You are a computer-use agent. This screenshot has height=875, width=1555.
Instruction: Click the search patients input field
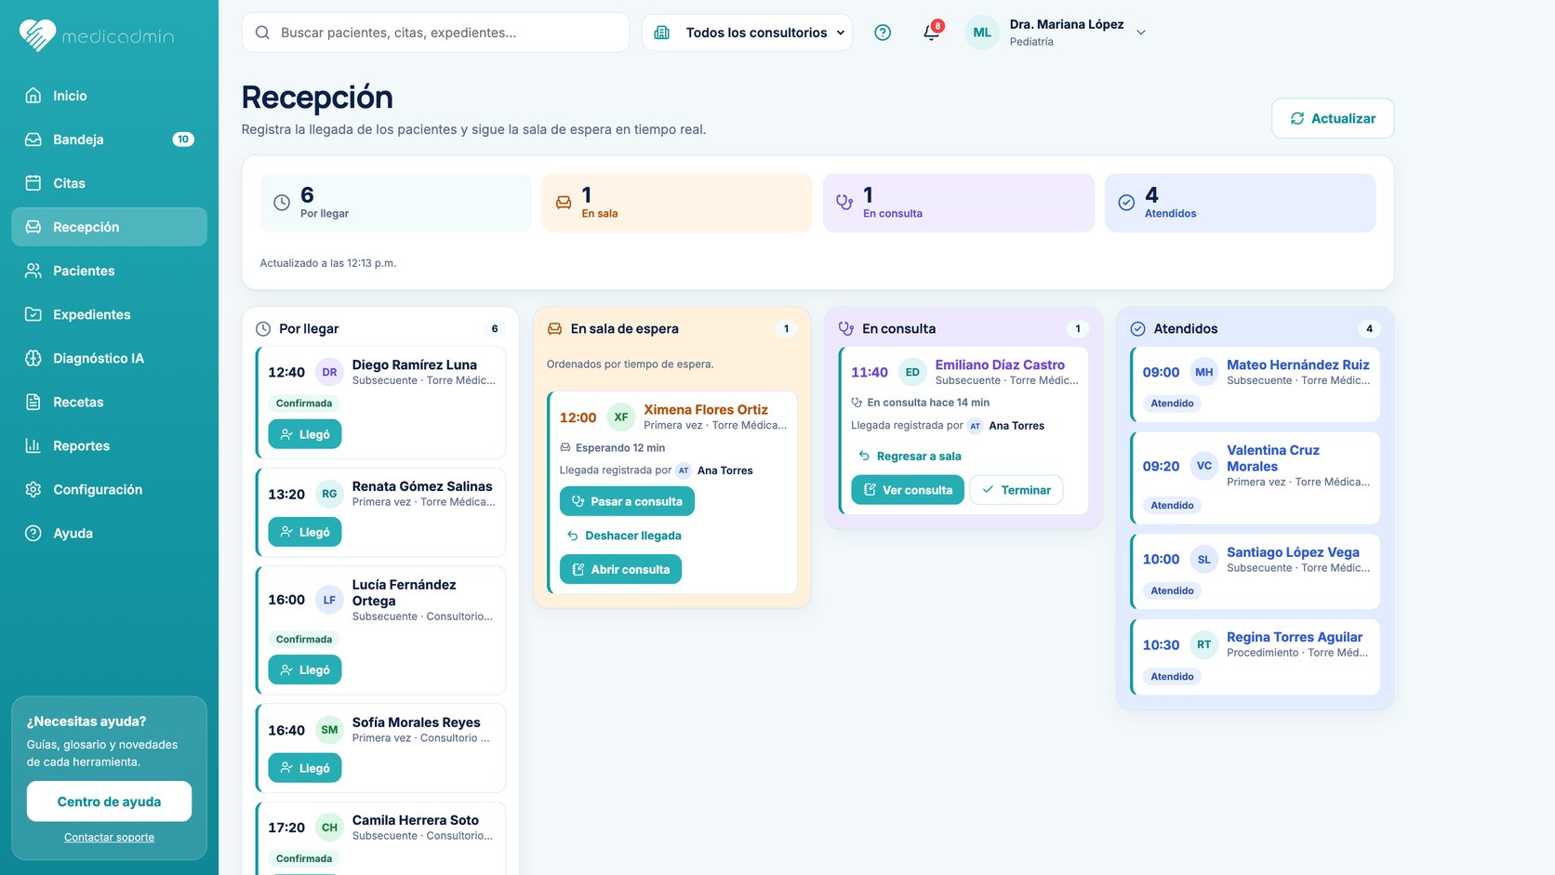click(435, 33)
